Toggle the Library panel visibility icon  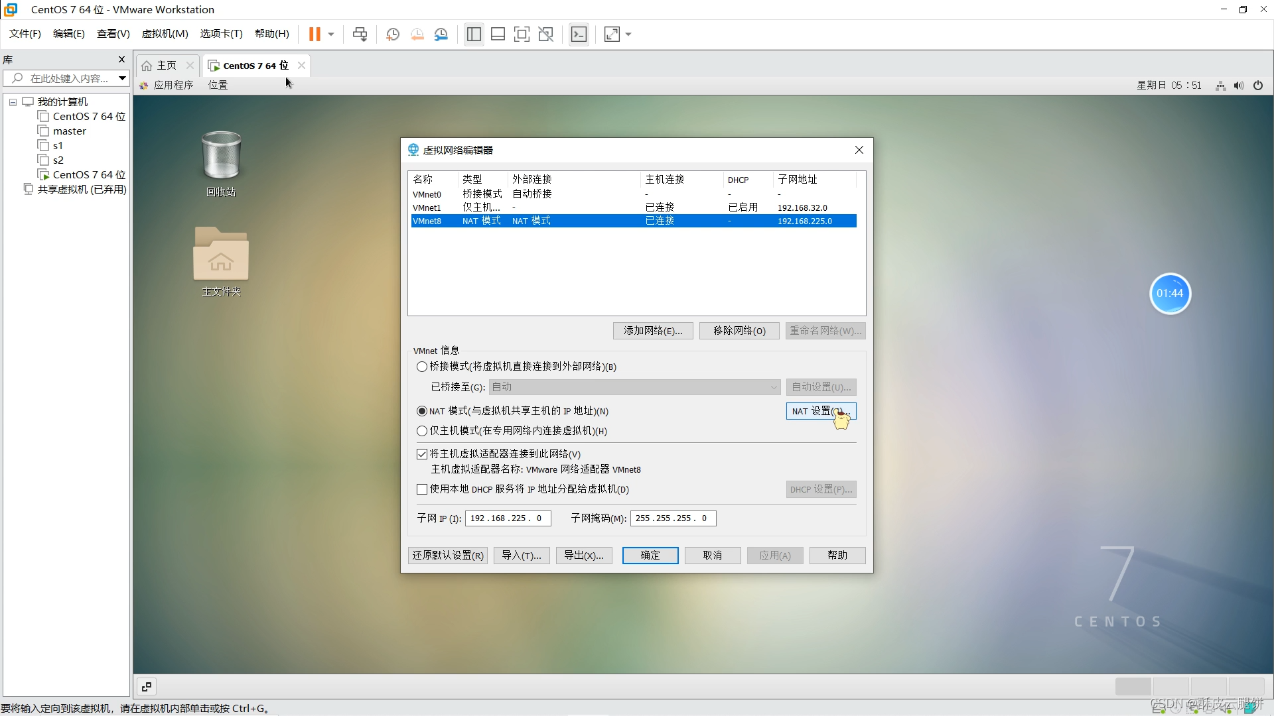(473, 34)
